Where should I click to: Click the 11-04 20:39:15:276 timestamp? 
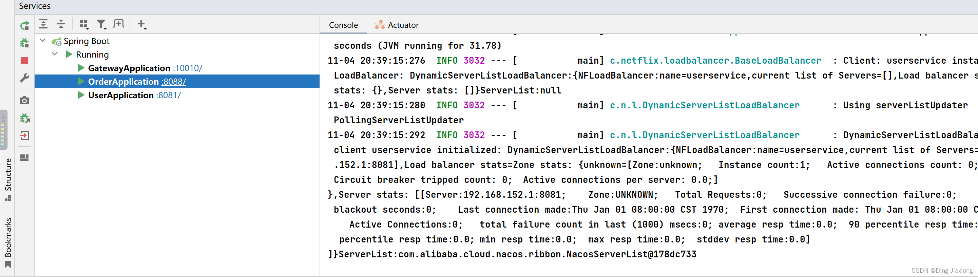[x=376, y=61]
